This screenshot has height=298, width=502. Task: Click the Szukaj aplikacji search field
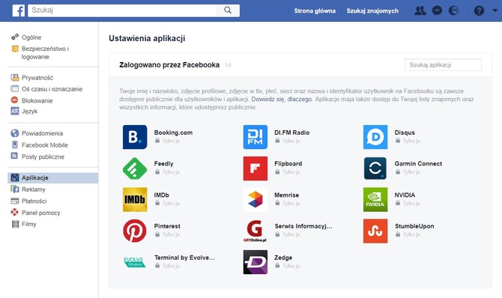click(443, 64)
